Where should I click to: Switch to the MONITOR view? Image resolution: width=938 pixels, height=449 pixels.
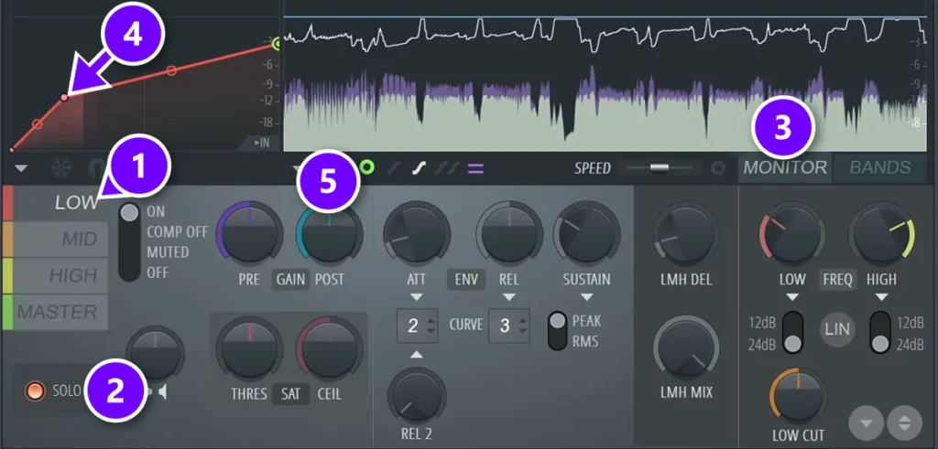[784, 167]
